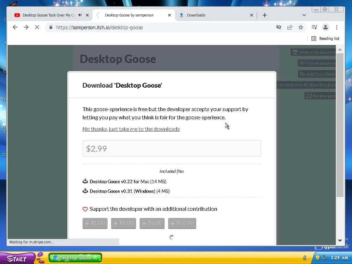Open the profile avatar menu
Image resolution: width=352 pixels, height=264 pixels.
click(x=325, y=27)
